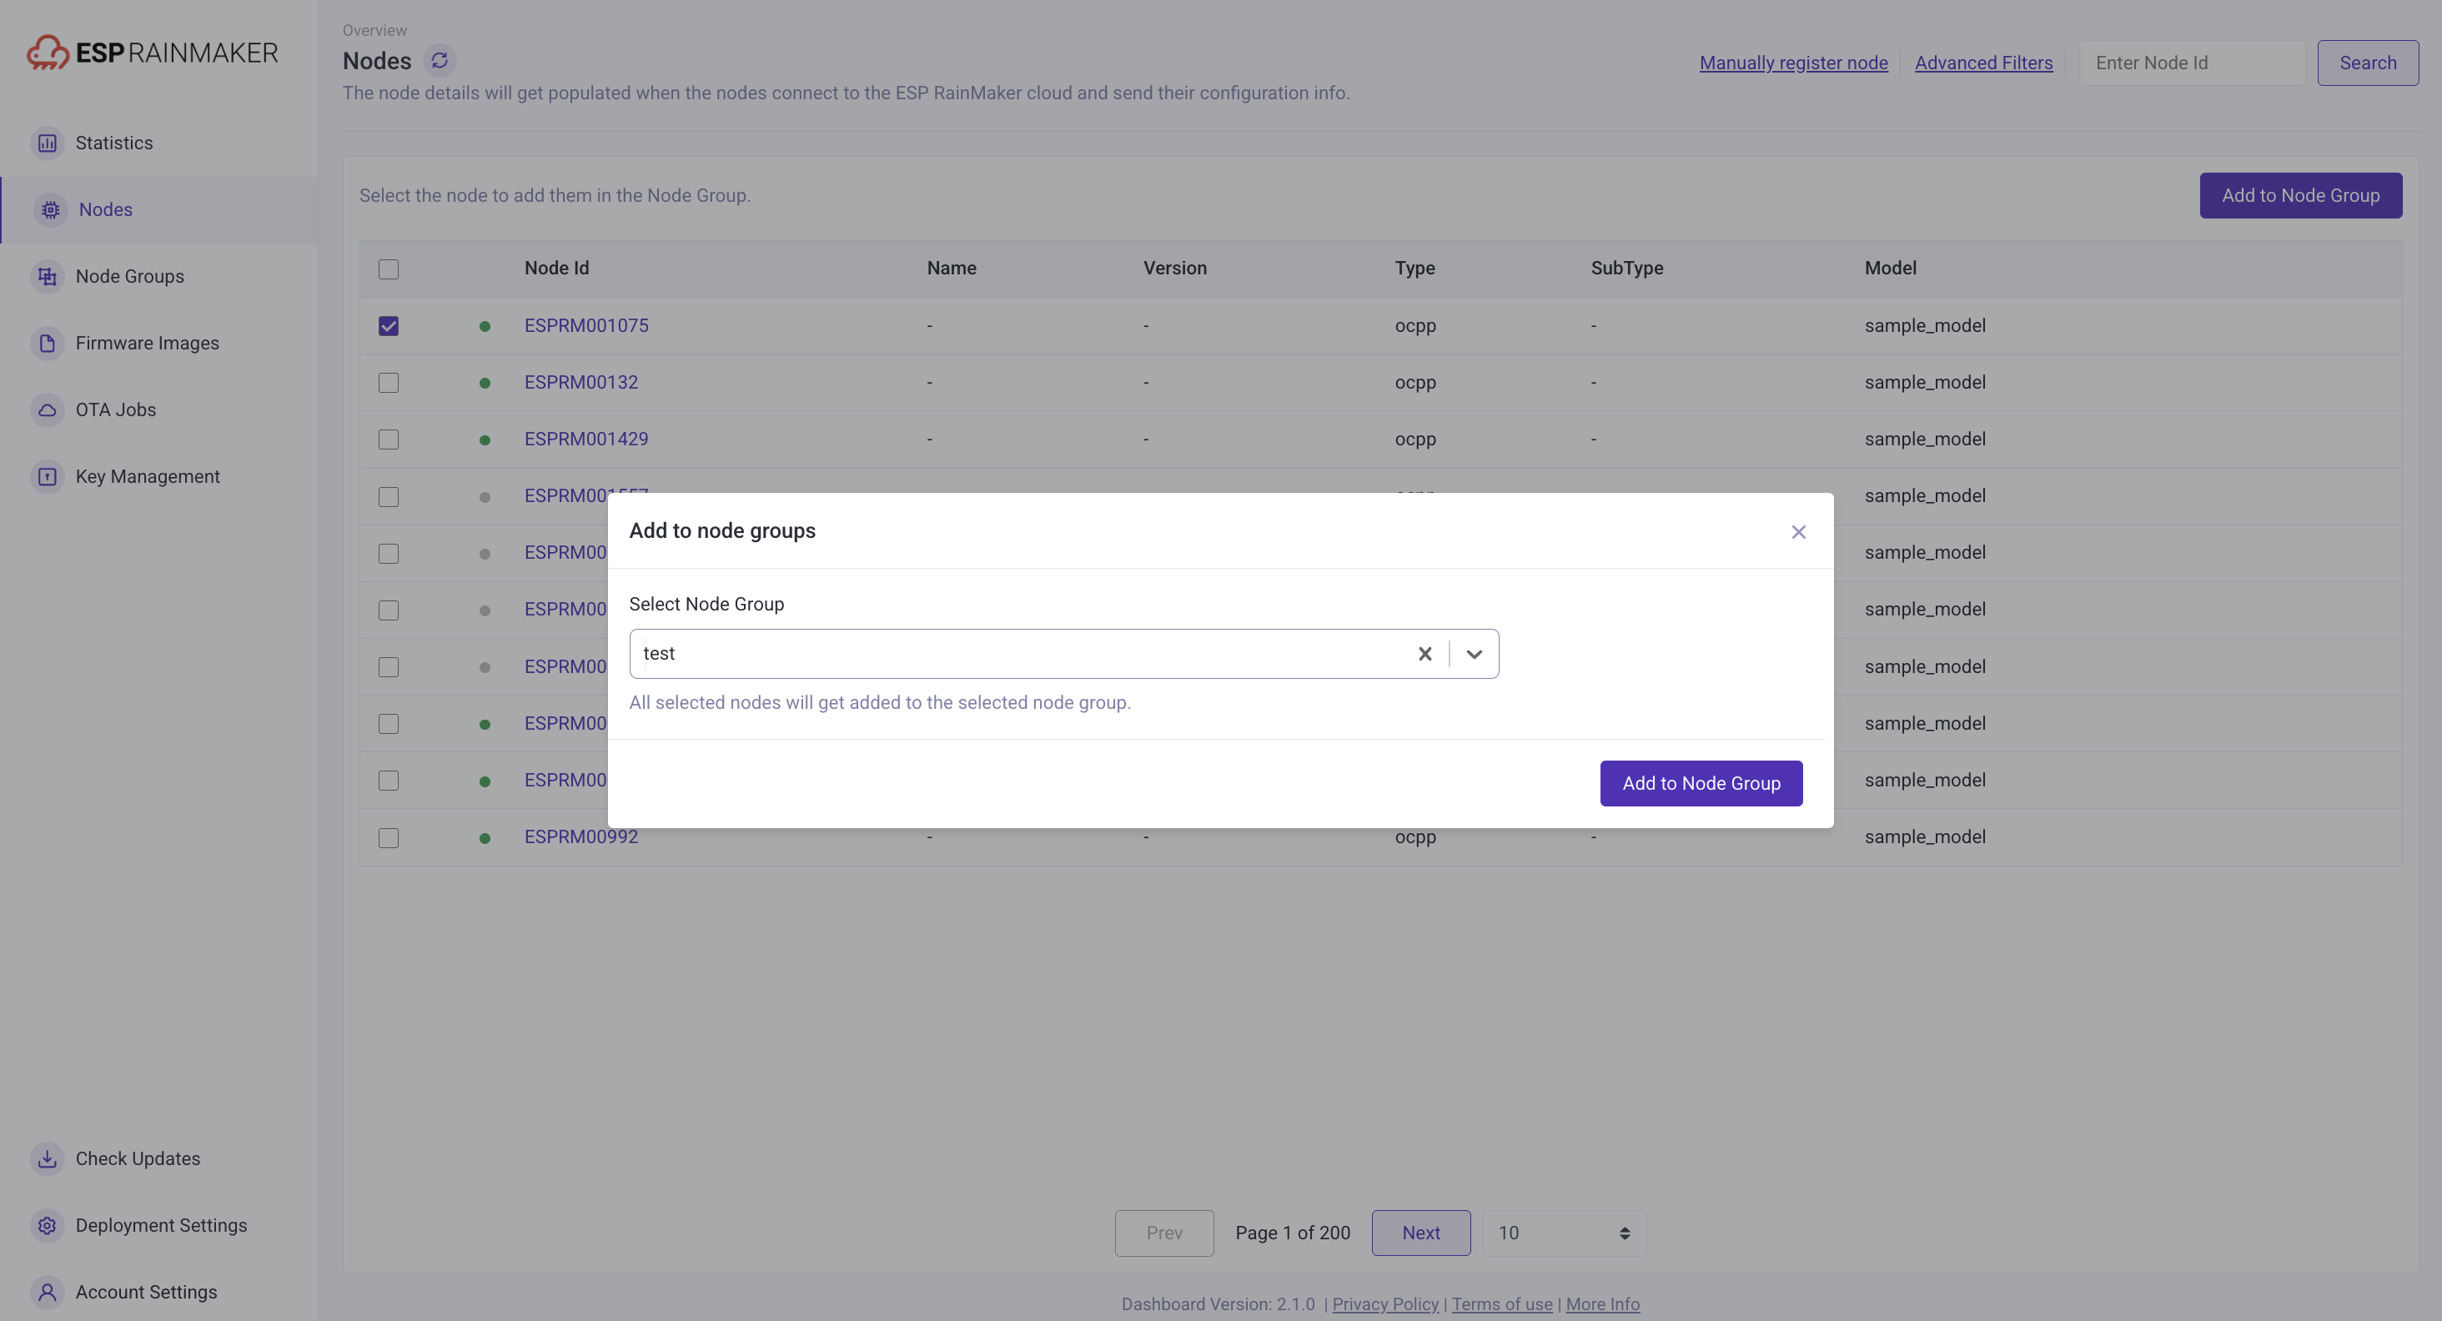Close the Add to node groups dialog

pyautogui.click(x=1798, y=531)
